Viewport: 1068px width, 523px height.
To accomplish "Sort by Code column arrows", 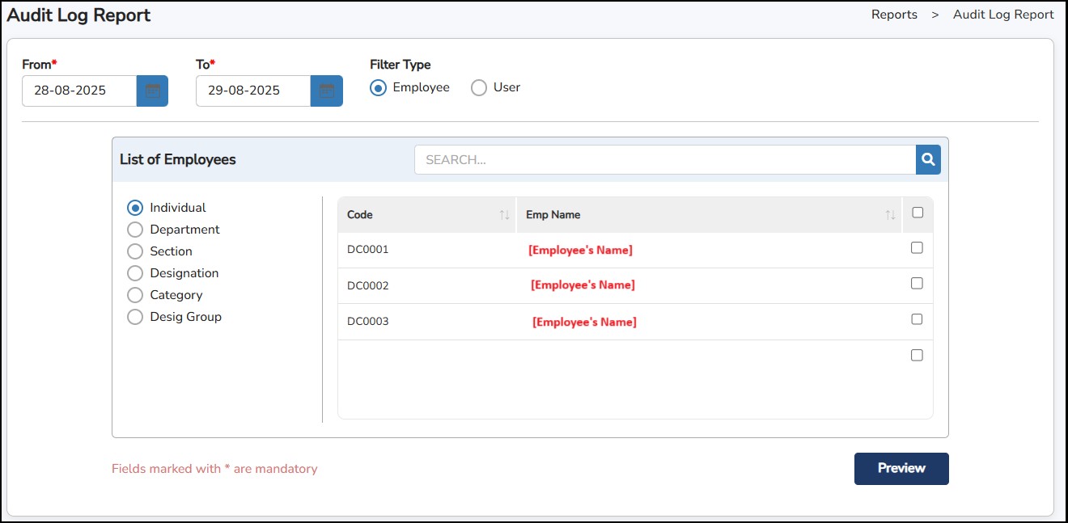I will coord(504,215).
